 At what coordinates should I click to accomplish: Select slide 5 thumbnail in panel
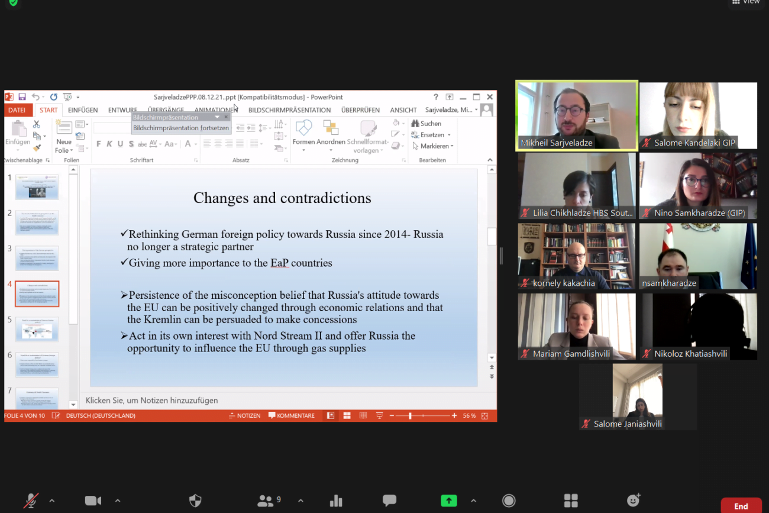tap(37, 329)
